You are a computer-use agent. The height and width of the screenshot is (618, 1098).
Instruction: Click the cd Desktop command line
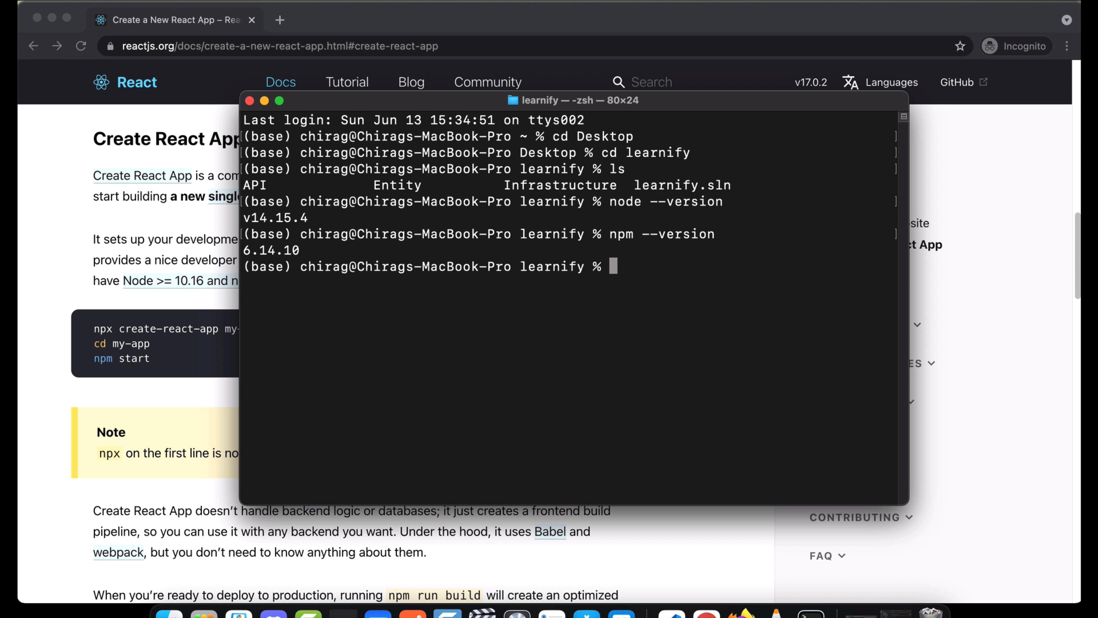pos(438,136)
